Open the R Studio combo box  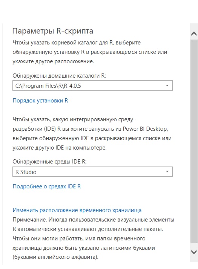pos(92,171)
